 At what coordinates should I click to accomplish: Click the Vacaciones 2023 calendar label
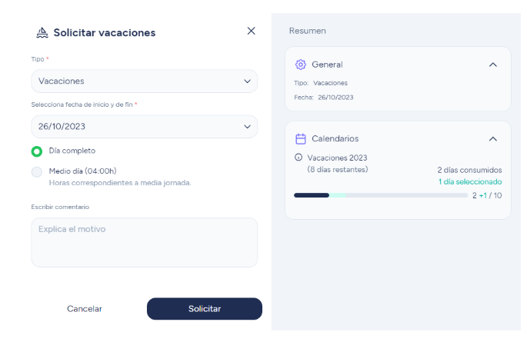pos(337,158)
